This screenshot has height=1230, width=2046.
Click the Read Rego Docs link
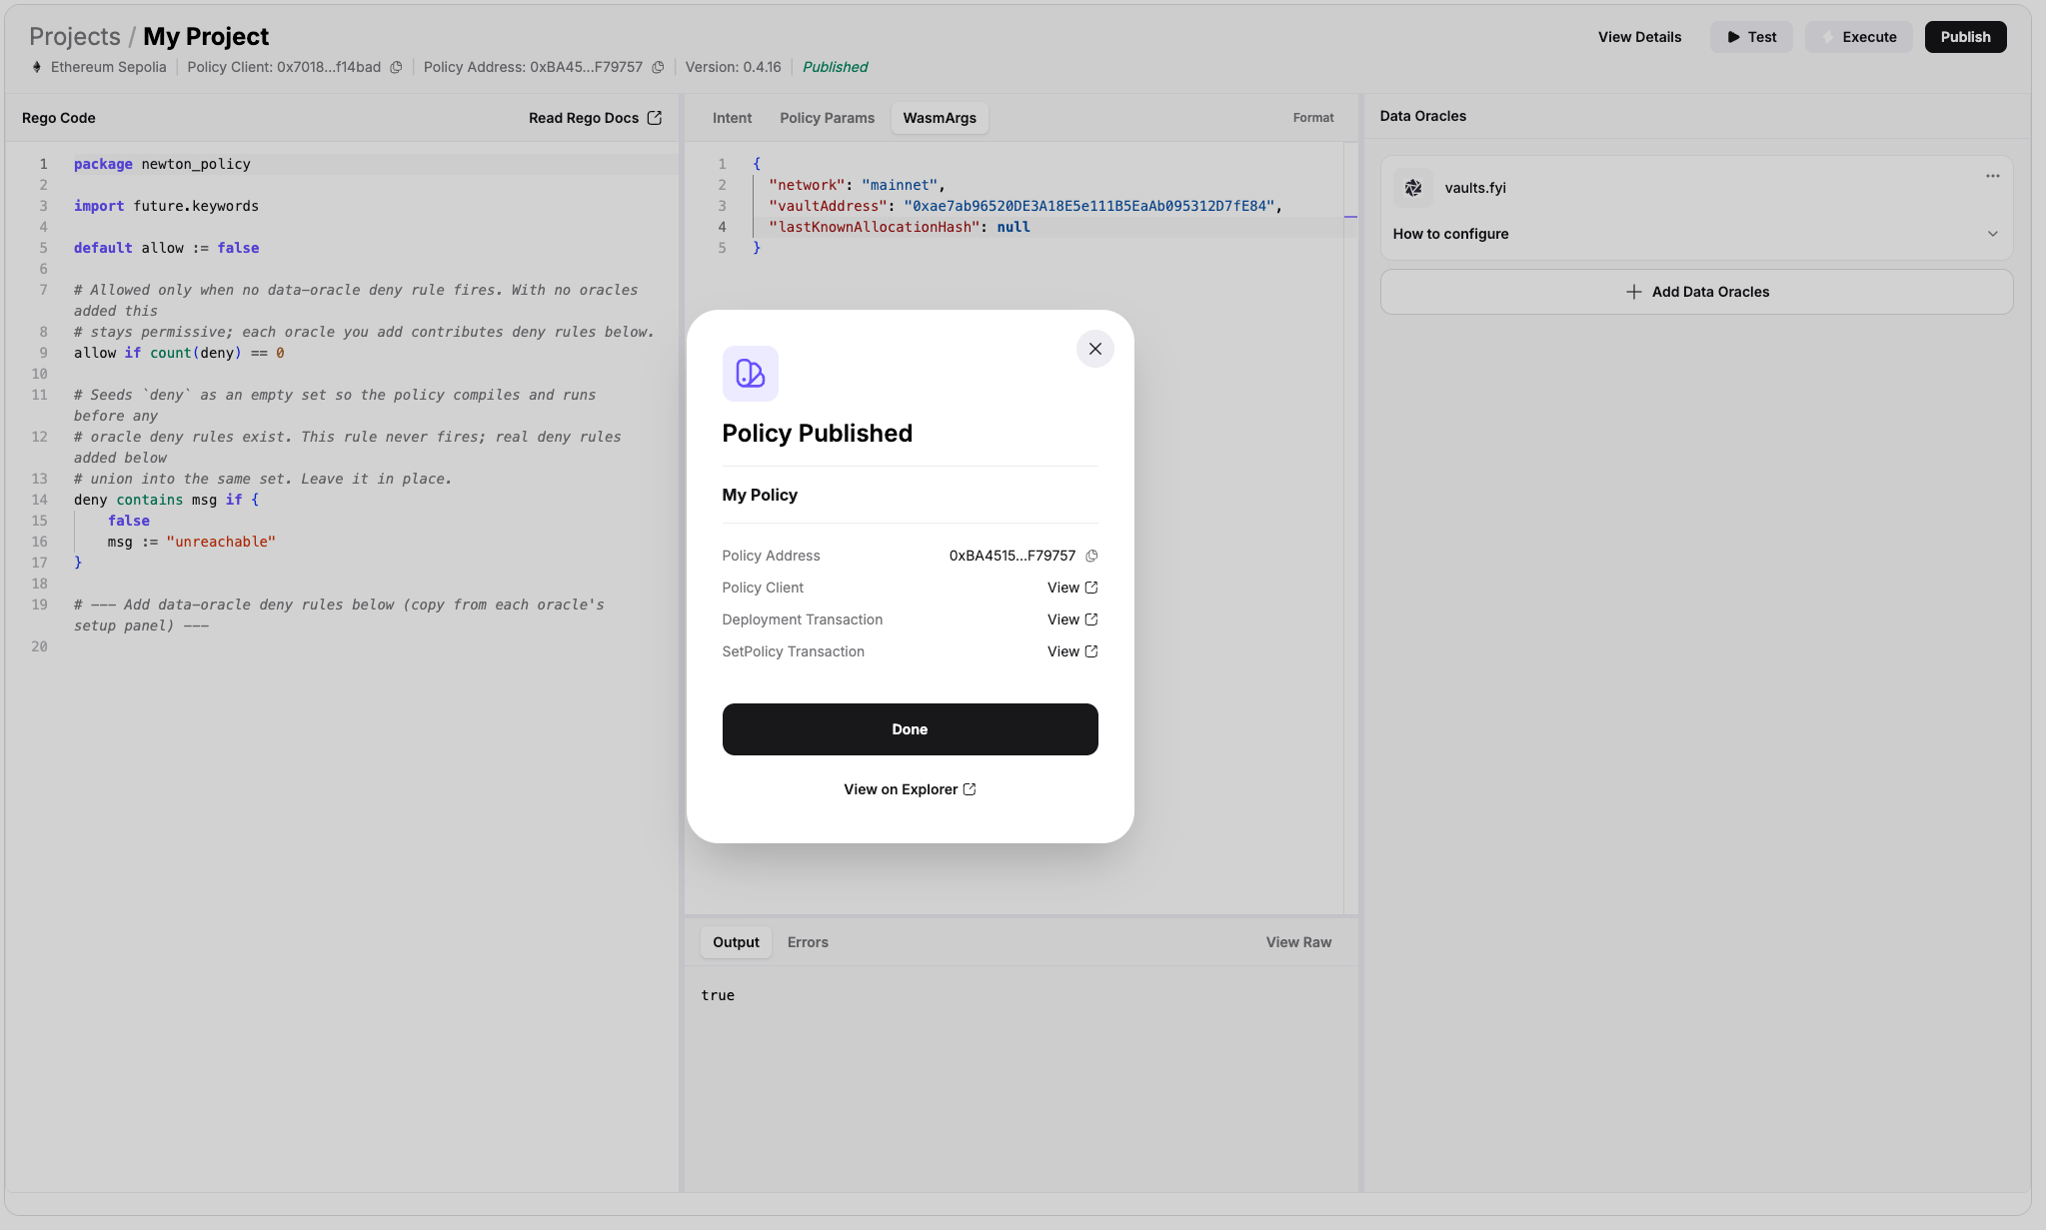pos(584,118)
